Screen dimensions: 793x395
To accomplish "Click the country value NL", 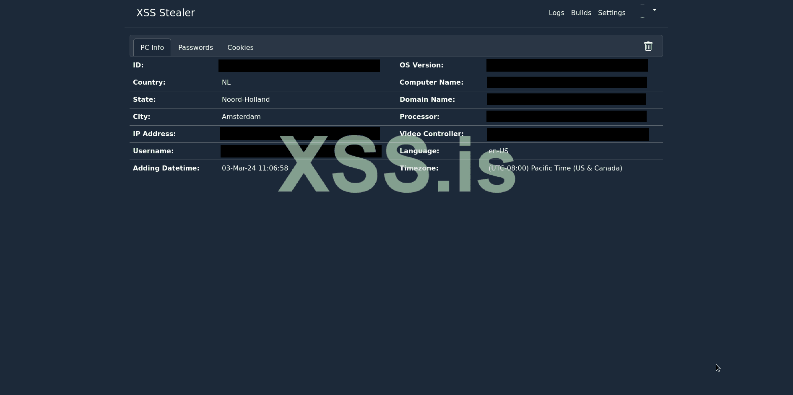I will click(226, 83).
